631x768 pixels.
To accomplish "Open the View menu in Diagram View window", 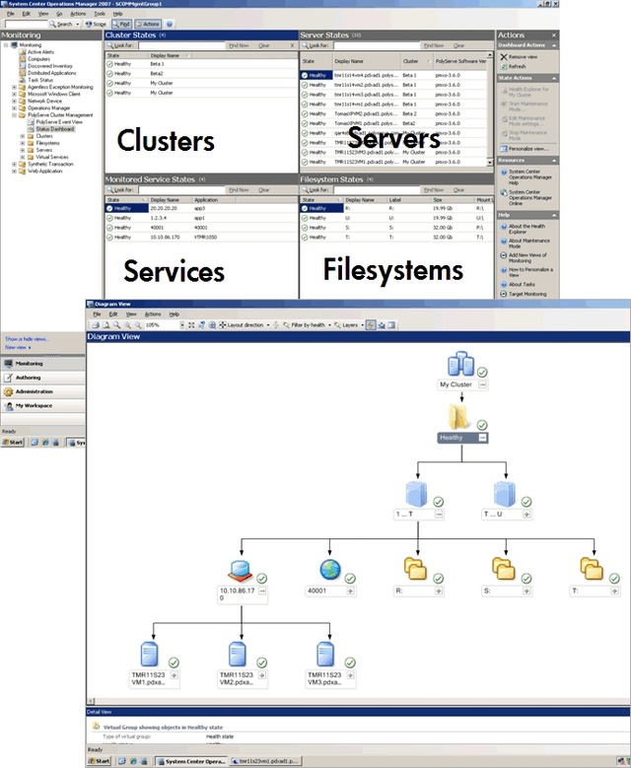I will (x=131, y=314).
